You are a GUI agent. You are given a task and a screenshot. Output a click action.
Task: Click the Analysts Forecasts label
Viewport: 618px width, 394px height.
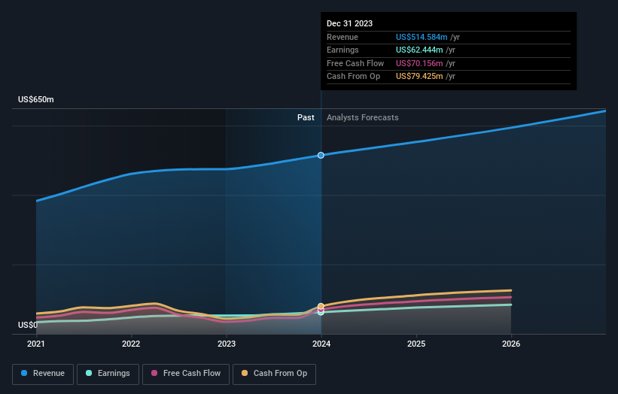(x=362, y=118)
